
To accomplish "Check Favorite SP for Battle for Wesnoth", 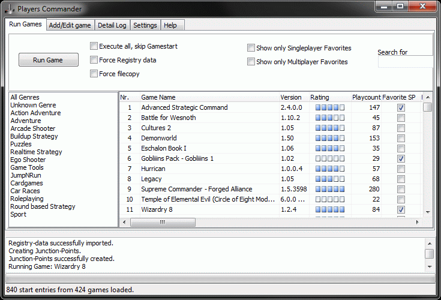I will [401, 118].
